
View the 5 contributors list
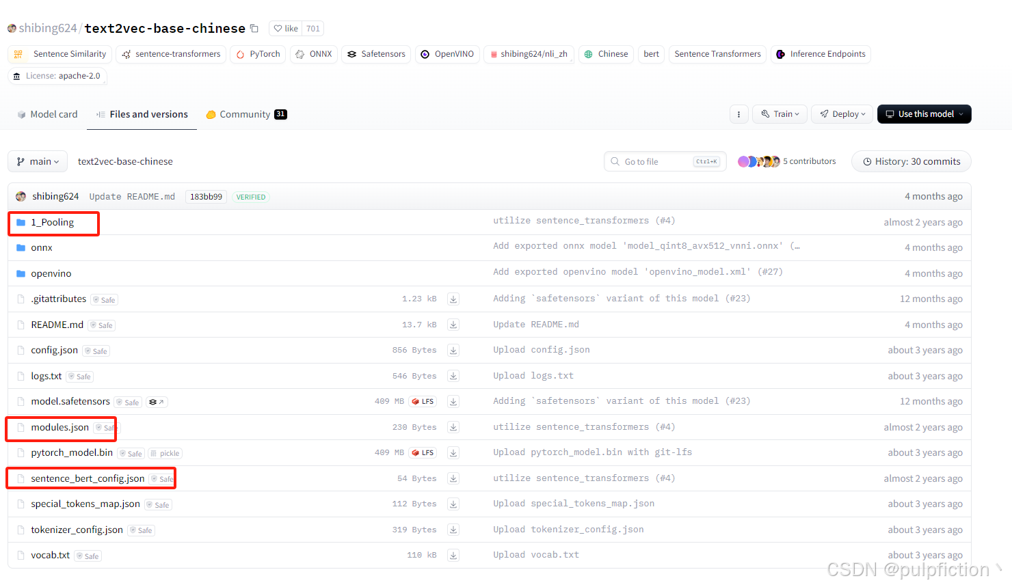point(787,161)
